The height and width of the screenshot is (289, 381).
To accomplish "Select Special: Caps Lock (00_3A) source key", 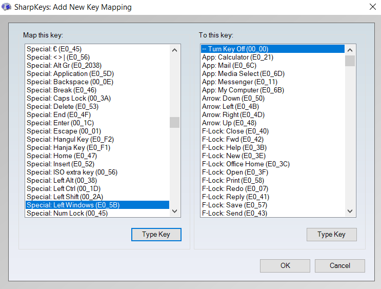I will click(x=69, y=98).
